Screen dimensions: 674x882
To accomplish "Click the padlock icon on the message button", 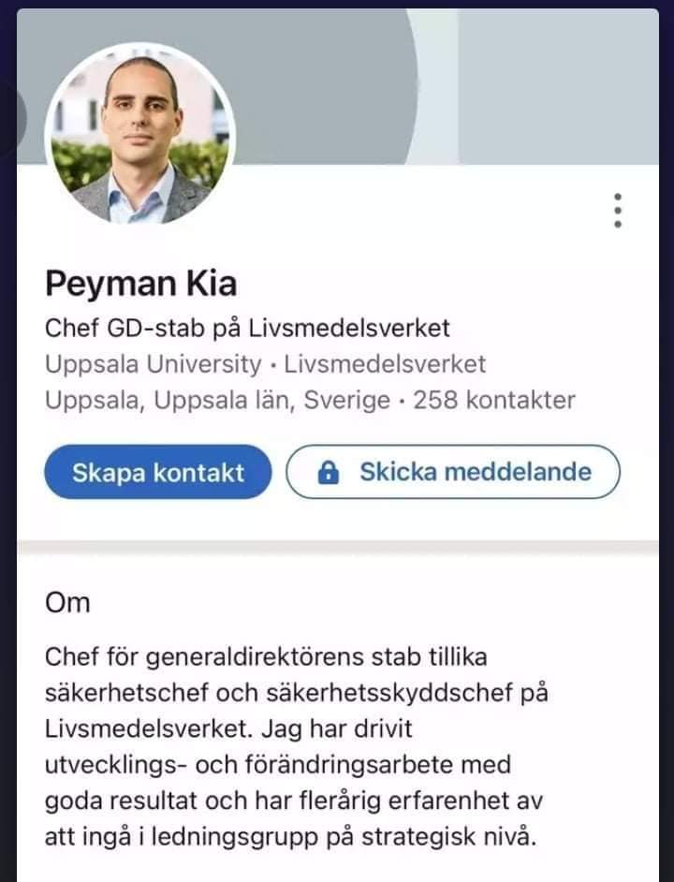I will coord(329,472).
